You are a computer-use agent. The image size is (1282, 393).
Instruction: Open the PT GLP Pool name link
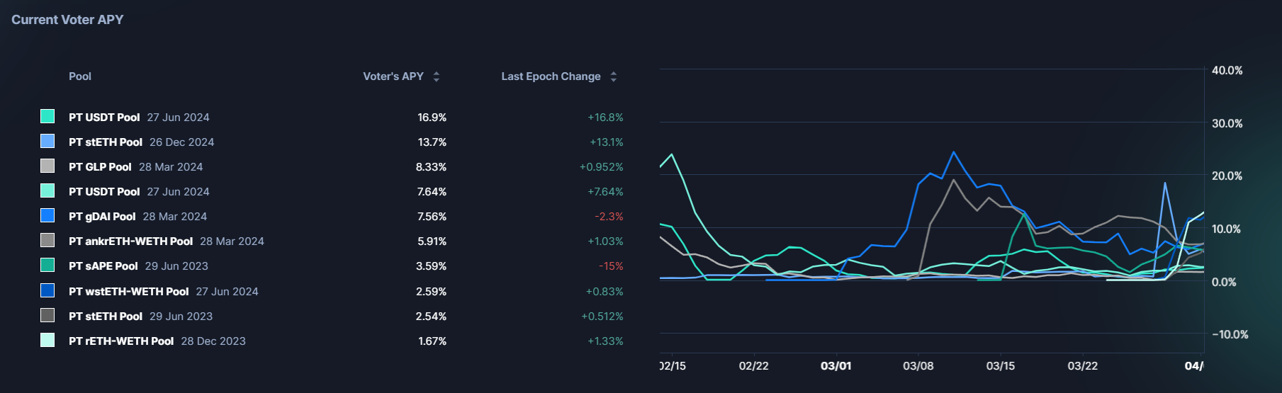coord(100,167)
